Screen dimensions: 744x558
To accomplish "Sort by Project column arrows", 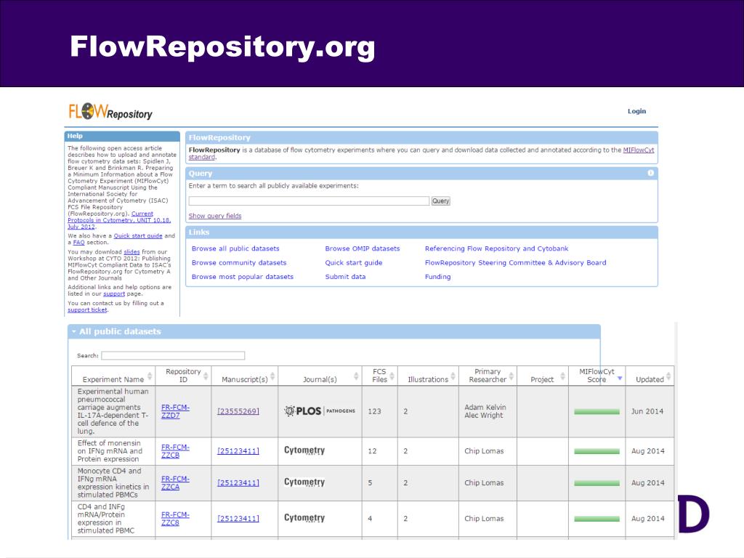I will tap(562, 376).
